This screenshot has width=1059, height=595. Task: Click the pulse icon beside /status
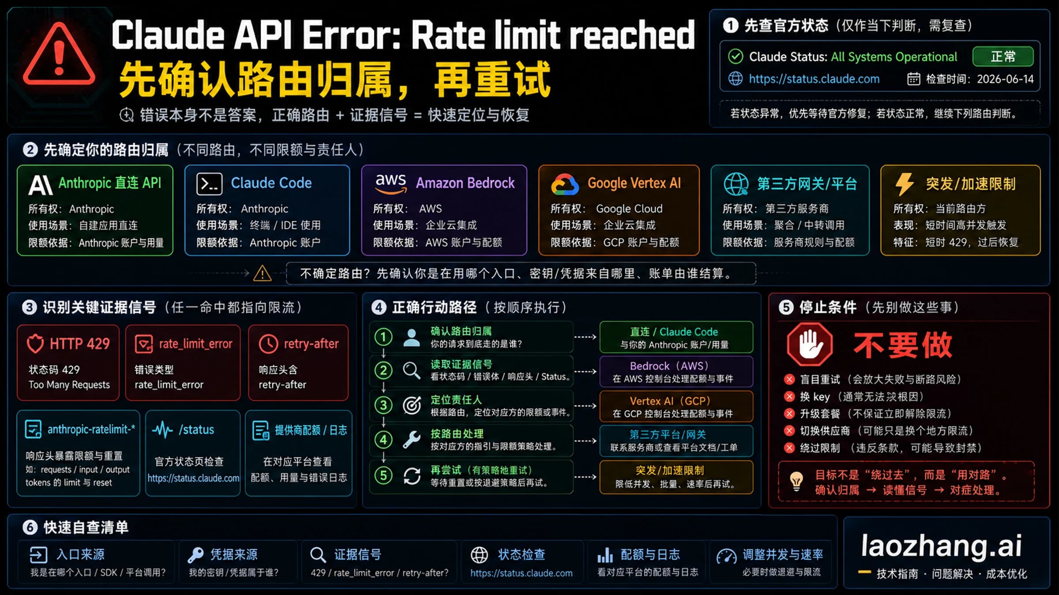click(x=162, y=430)
